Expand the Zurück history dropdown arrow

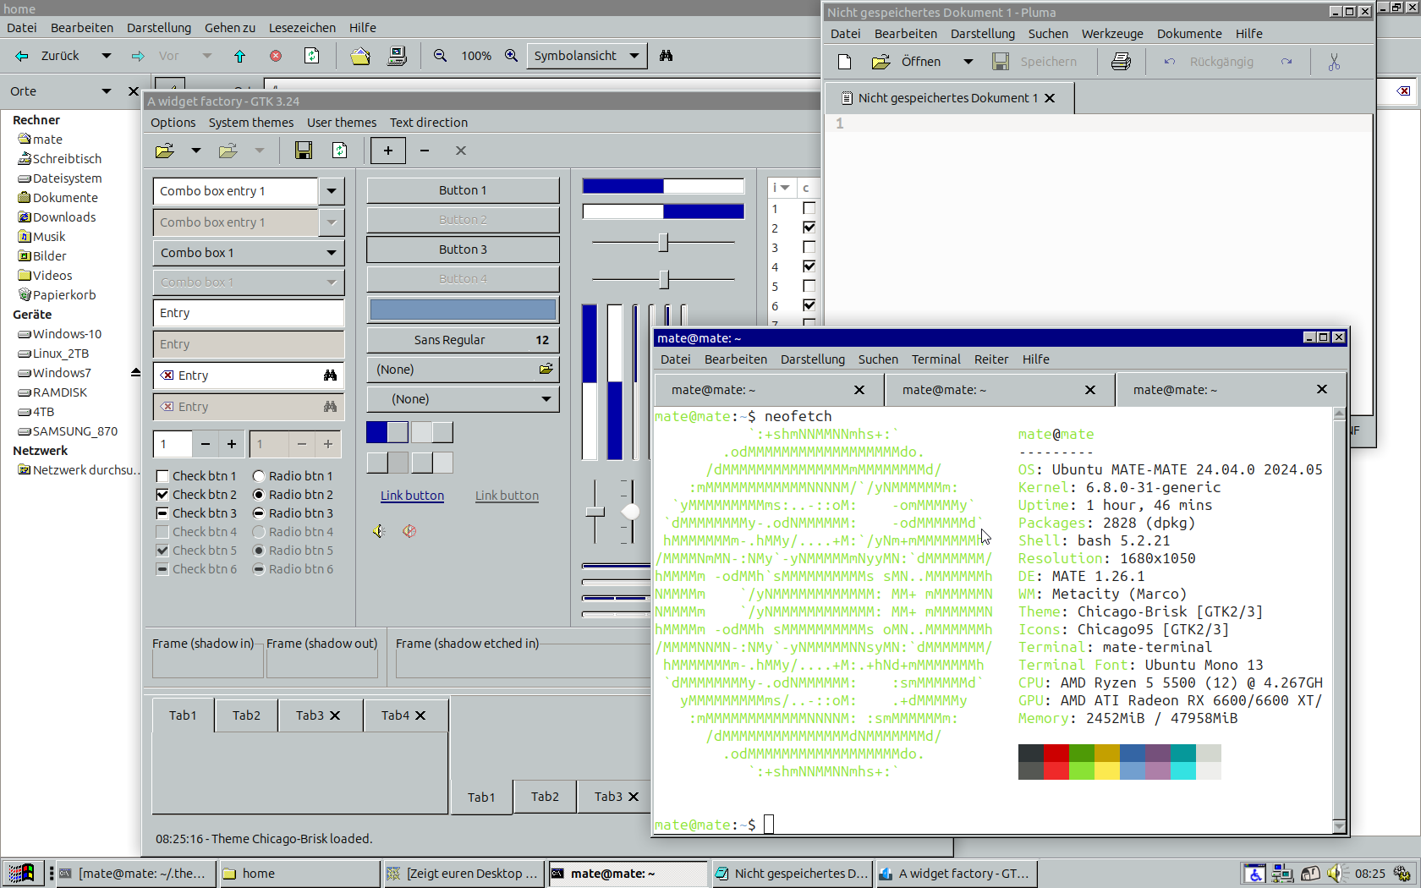107,56
